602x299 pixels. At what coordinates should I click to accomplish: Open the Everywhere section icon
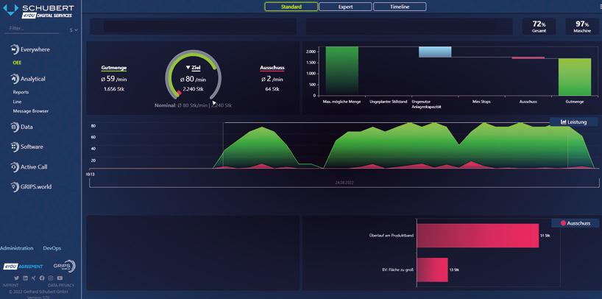tap(15, 49)
